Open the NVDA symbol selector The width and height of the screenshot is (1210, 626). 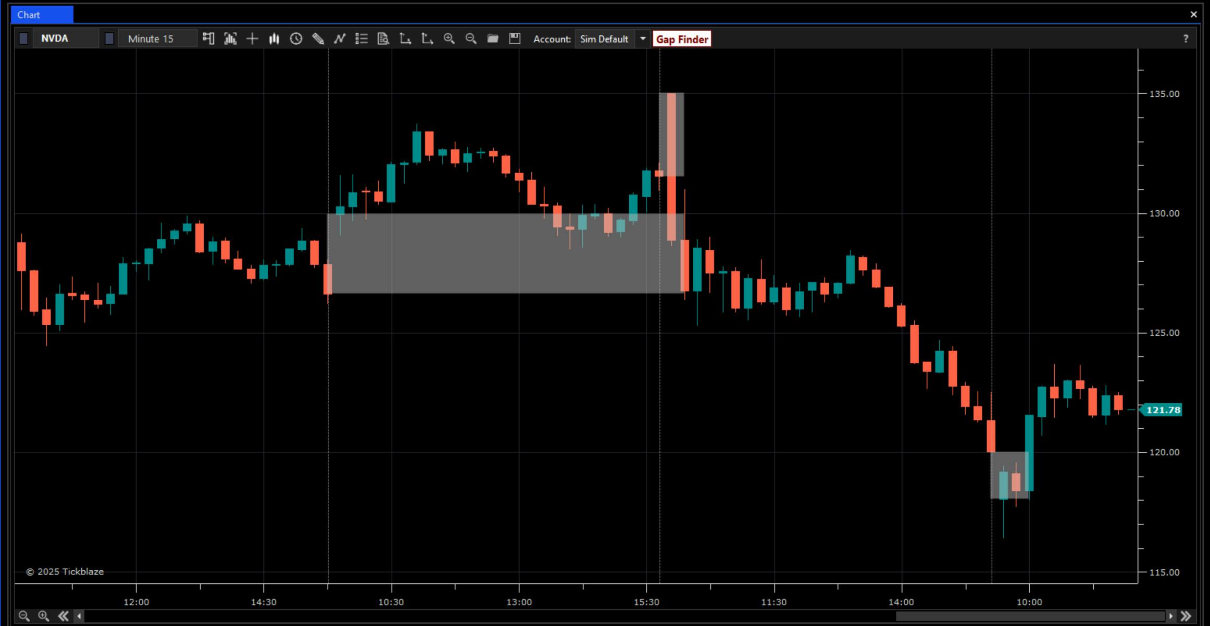click(65, 39)
